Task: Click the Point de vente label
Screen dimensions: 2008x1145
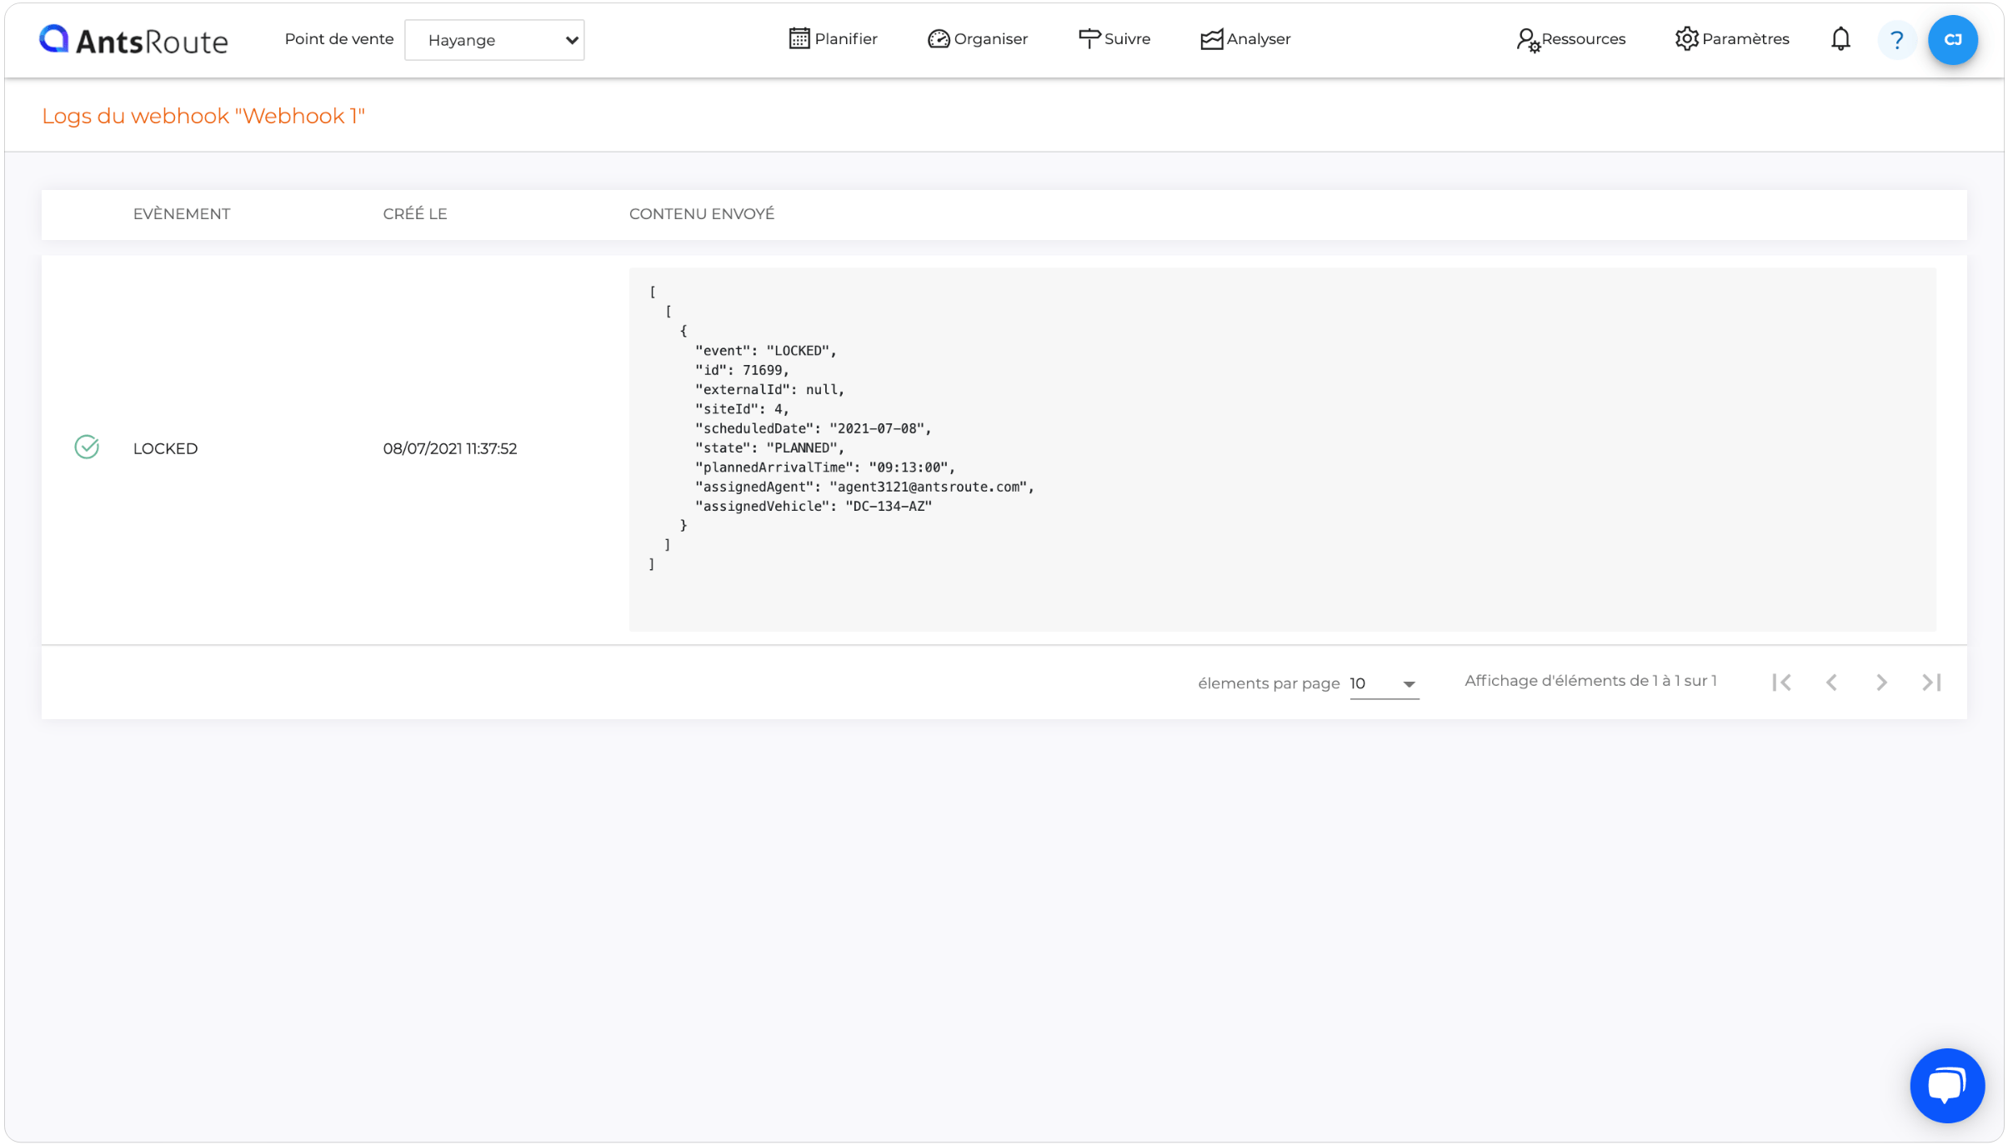Action: coord(339,39)
